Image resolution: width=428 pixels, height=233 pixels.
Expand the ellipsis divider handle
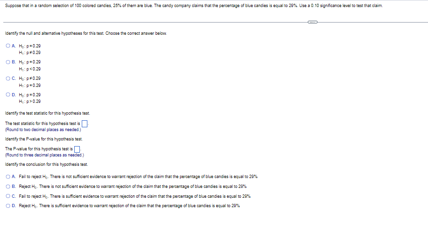[312, 22]
